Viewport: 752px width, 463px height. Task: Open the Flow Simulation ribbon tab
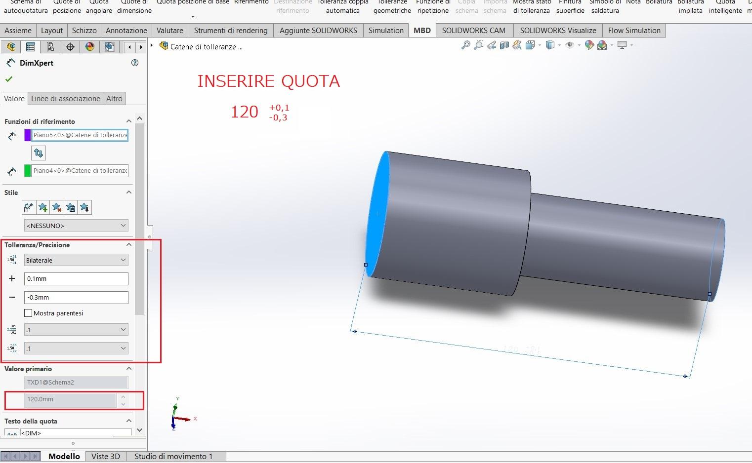click(x=634, y=31)
